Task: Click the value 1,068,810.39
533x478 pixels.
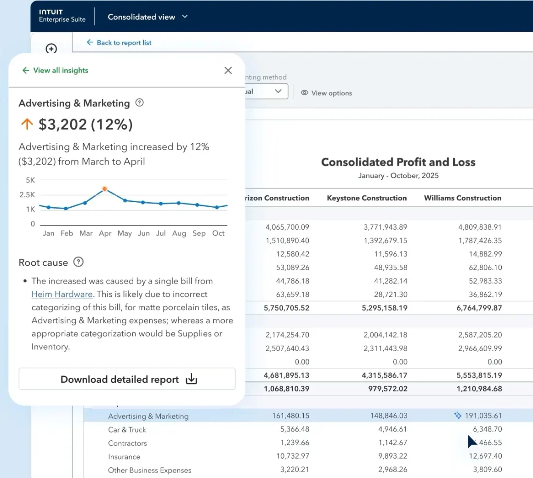Action: coord(287,388)
